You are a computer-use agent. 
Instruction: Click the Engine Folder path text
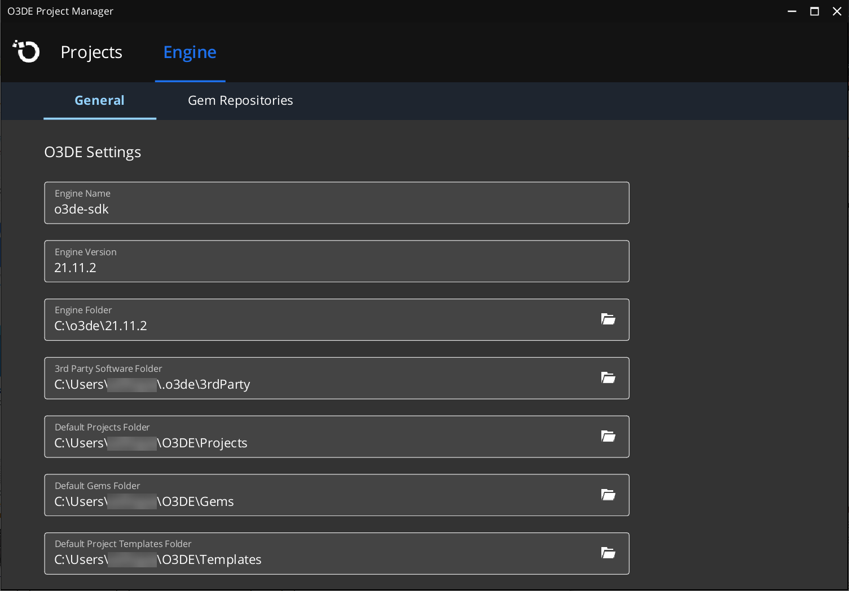[100, 326]
